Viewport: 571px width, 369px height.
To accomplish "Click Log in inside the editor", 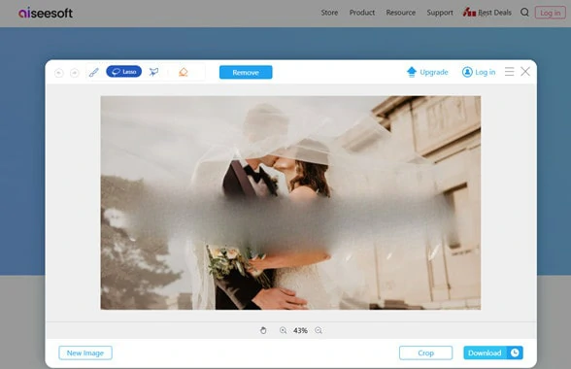I will point(479,72).
